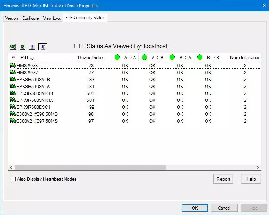Click Num Interfaces value for FIM8 #077
269x215 pixels.
[x=245, y=73]
